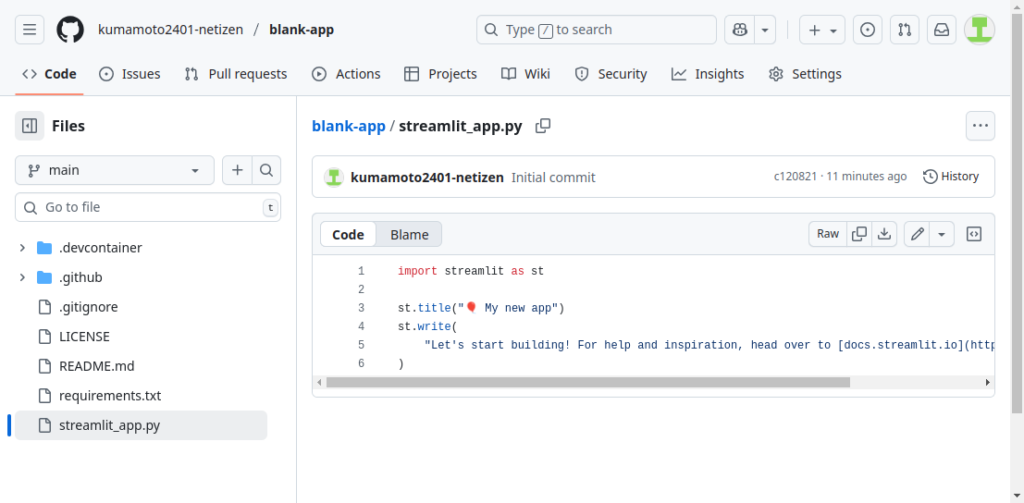This screenshot has width=1024, height=503.
Task: Open the Pull requests tab
Action: click(x=236, y=74)
